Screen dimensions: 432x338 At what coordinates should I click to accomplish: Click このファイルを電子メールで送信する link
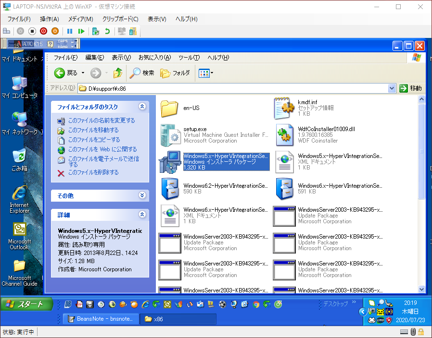[103, 161]
